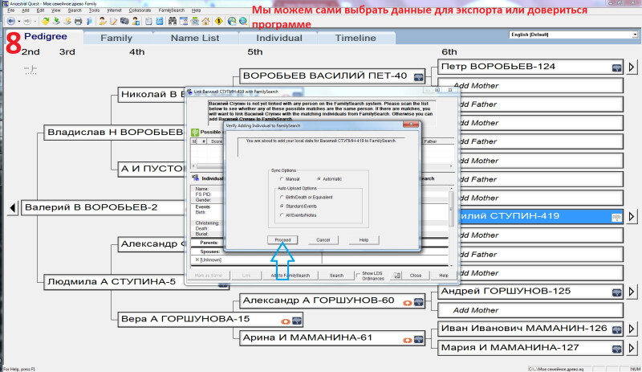Click Add to FamilySearch button
This screenshot has height=372, width=642.
pyautogui.click(x=291, y=276)
